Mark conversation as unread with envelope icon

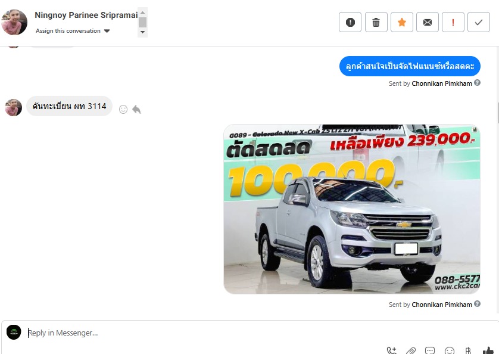[428, 22]
